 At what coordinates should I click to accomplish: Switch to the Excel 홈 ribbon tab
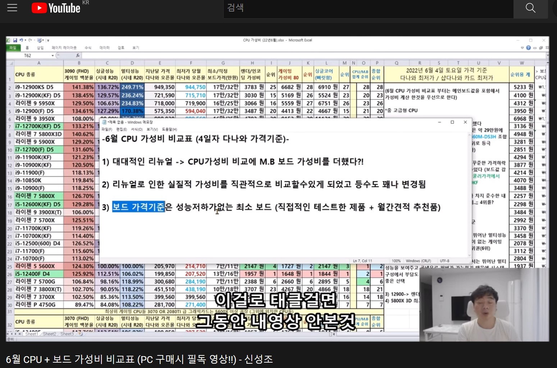coord(27,48)
